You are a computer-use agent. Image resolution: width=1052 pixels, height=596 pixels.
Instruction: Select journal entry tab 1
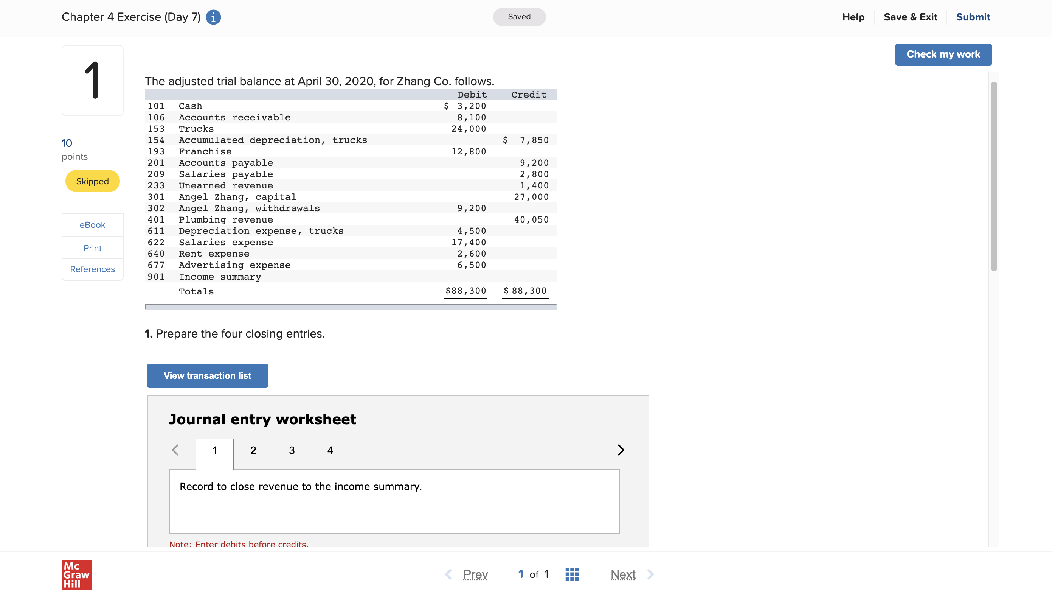click(214, 450)
